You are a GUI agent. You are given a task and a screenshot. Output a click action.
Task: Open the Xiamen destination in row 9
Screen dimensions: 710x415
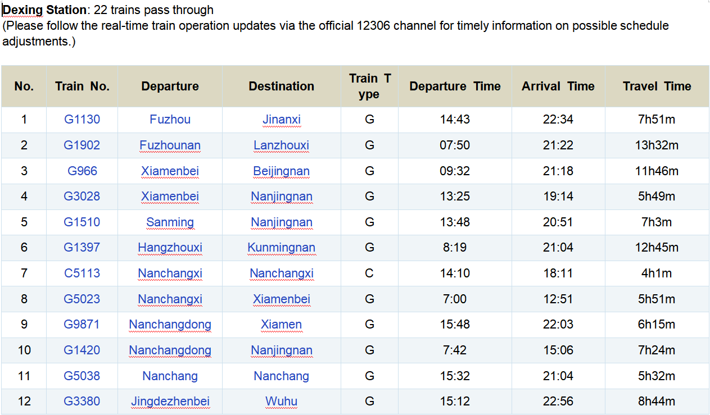281,324
